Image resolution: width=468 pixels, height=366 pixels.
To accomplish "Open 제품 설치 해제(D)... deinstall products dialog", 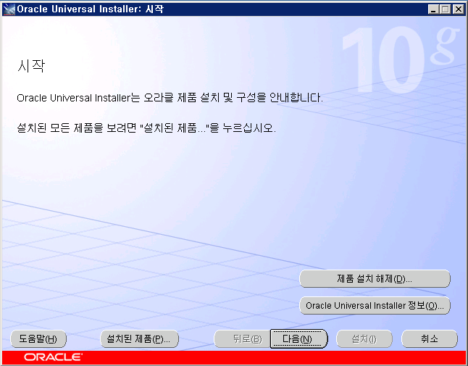I will [x=375, y=279].
